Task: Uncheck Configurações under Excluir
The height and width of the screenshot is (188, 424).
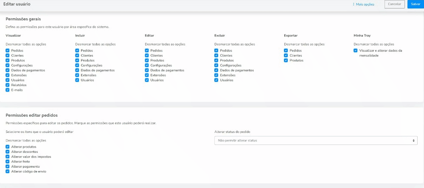Action: (x=216, y=65)
